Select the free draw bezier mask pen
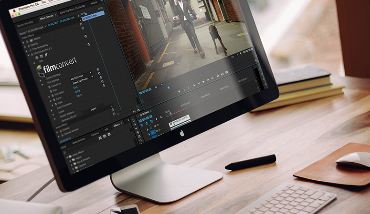 click(46, 55)
